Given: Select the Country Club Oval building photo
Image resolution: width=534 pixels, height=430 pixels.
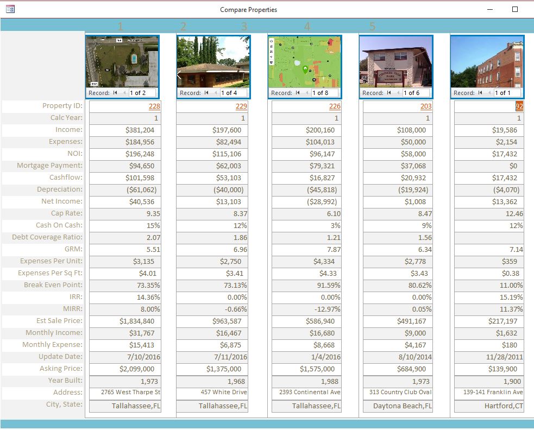Looking at the screenshot, I should [x=396, y=62].
